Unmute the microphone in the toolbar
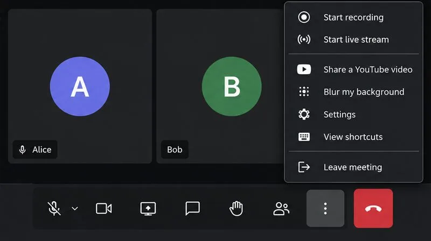Image resolution: width=431 pixels, height=241 pixels. pos(54,208)
